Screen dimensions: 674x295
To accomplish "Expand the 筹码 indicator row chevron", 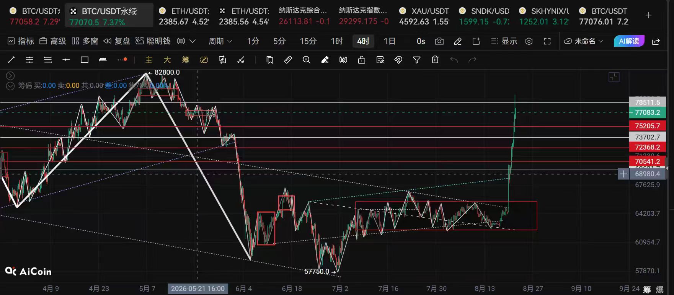I will [10, 86].
